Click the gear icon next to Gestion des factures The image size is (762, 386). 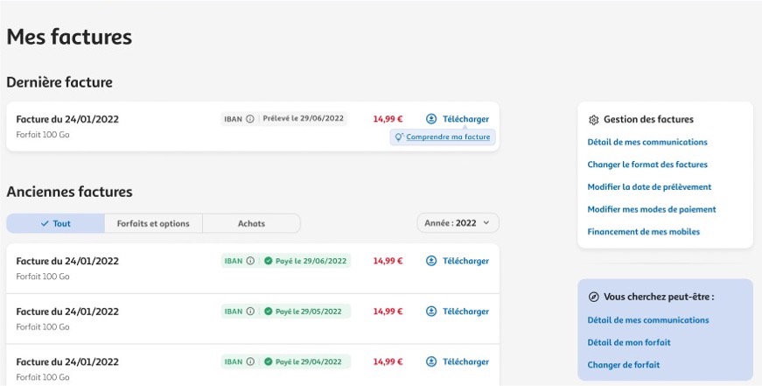(594, 120)
